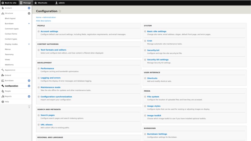Click the sidebar orientation toggle handle
Screen dimensions: 251x141
coord(29,107)
